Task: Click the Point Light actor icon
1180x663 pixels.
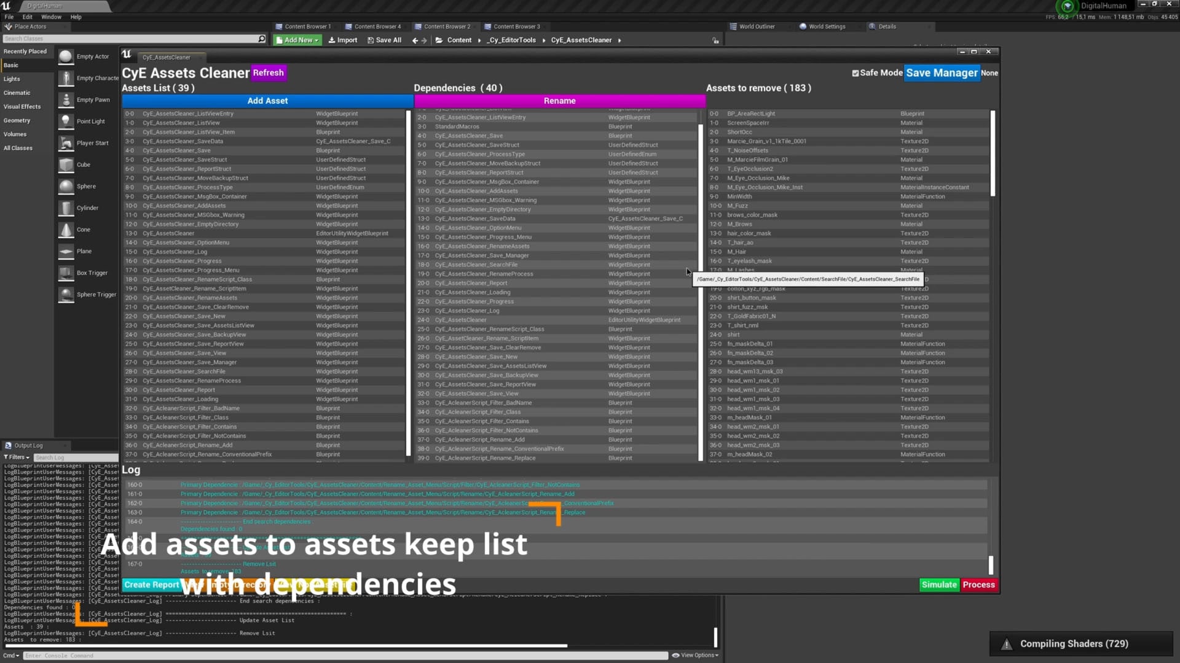Action: pos(66,121)
